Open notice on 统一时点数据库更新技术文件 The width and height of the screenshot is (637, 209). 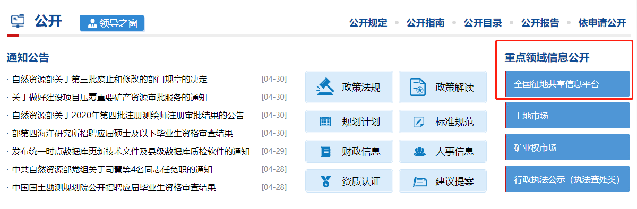[x=131, y=152]
